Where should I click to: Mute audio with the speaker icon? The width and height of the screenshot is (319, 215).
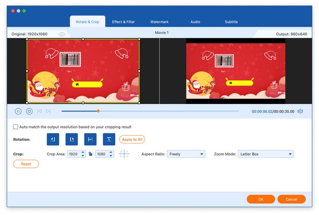coord(300,111)
